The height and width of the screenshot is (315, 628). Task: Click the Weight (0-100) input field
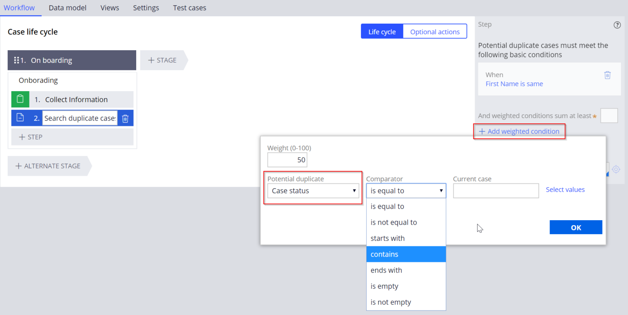coord(287,160)
